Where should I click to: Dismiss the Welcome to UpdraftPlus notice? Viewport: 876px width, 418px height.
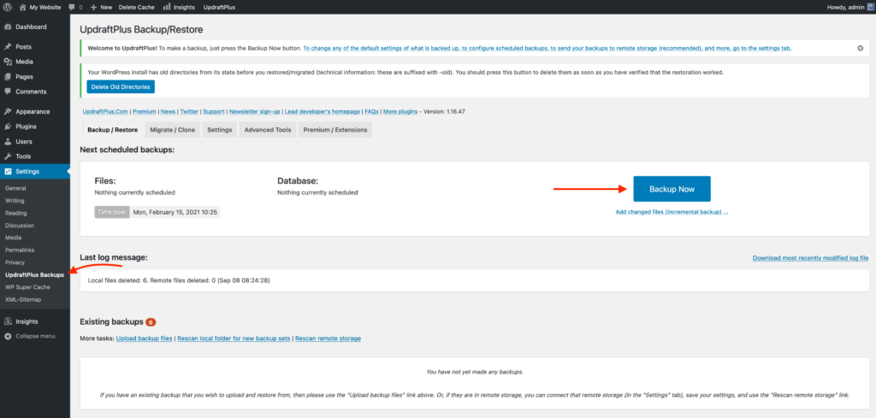point(860,49)
